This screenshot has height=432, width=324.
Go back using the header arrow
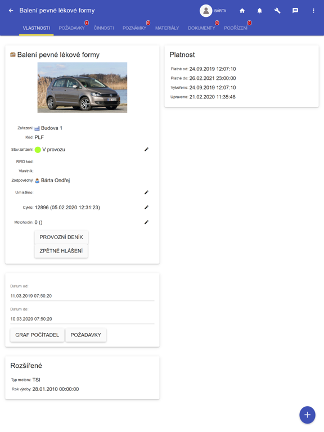pos(11,11)
